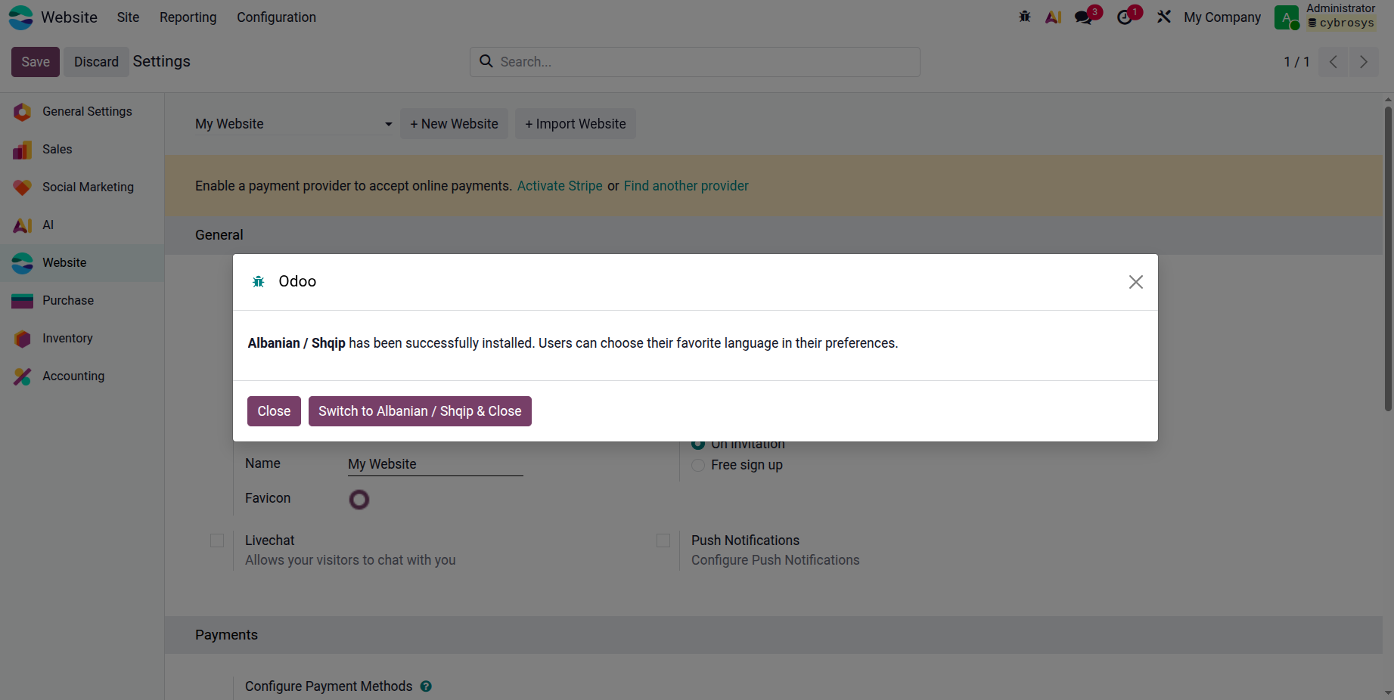This screenshot has width=1394, height=700.
Task: Open the conversations chat bubble icon
Action: pyautogui.click(x=1084, y=17)
